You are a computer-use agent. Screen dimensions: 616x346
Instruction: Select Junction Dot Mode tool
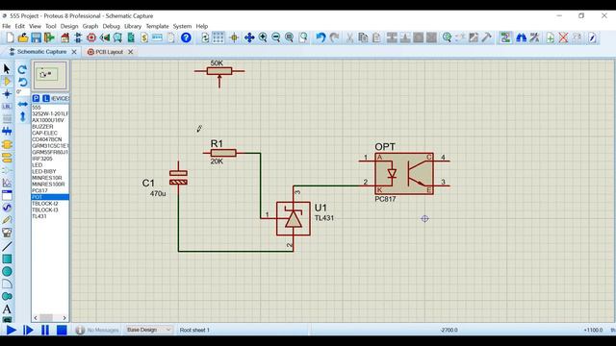pos(7,94)
